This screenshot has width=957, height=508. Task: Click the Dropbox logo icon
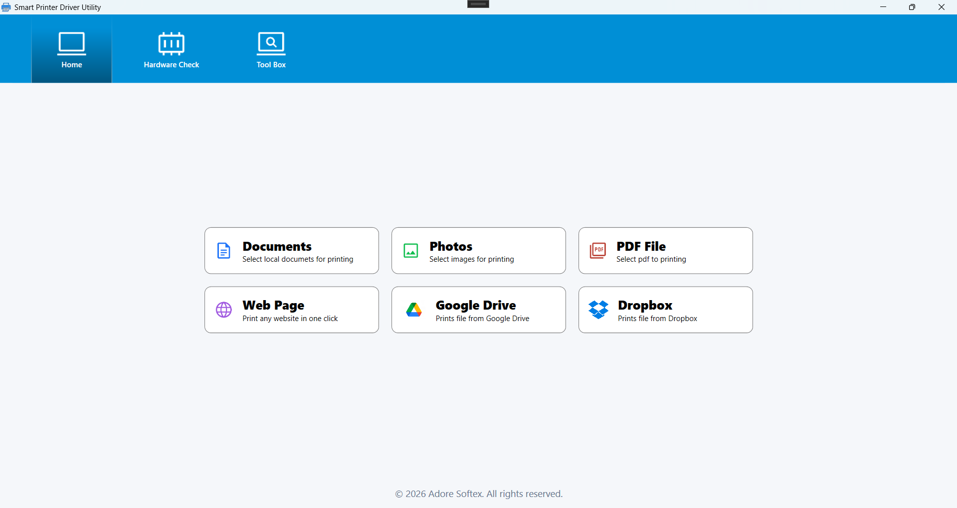[x=598, y=310]
